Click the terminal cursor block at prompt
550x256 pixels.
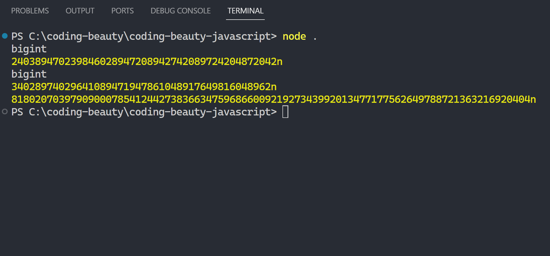click(x=285, y=112)
